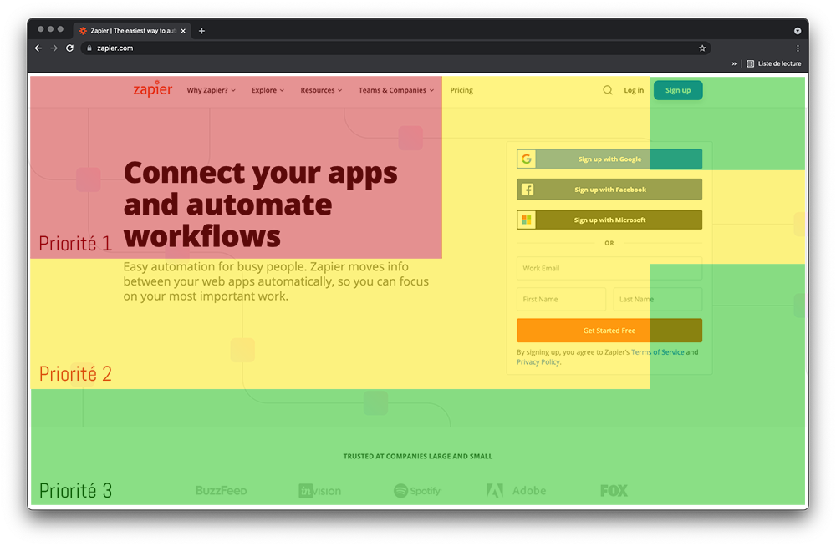Show hidden bookmarks with the double chevron
The height and width of the screenshot is (546, 836).
(734, 63)
